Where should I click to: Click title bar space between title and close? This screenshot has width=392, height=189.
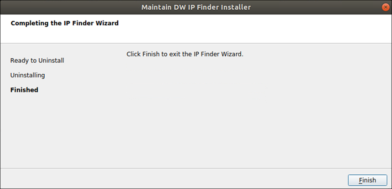click(x=316, y=7)
